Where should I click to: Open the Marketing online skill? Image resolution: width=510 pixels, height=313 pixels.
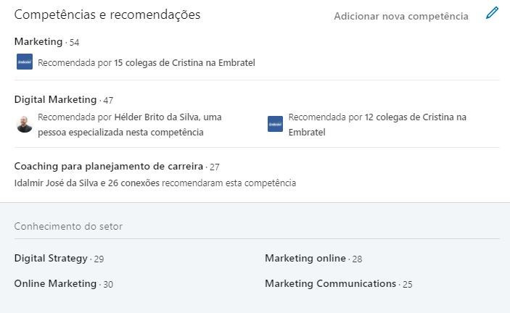305,258
